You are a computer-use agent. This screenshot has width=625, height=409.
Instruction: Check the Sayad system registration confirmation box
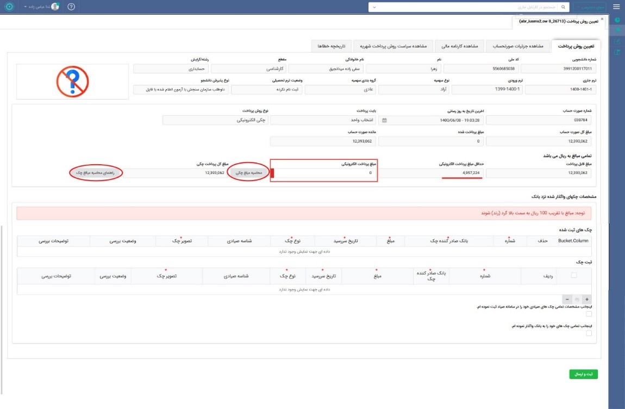point(589,314)
